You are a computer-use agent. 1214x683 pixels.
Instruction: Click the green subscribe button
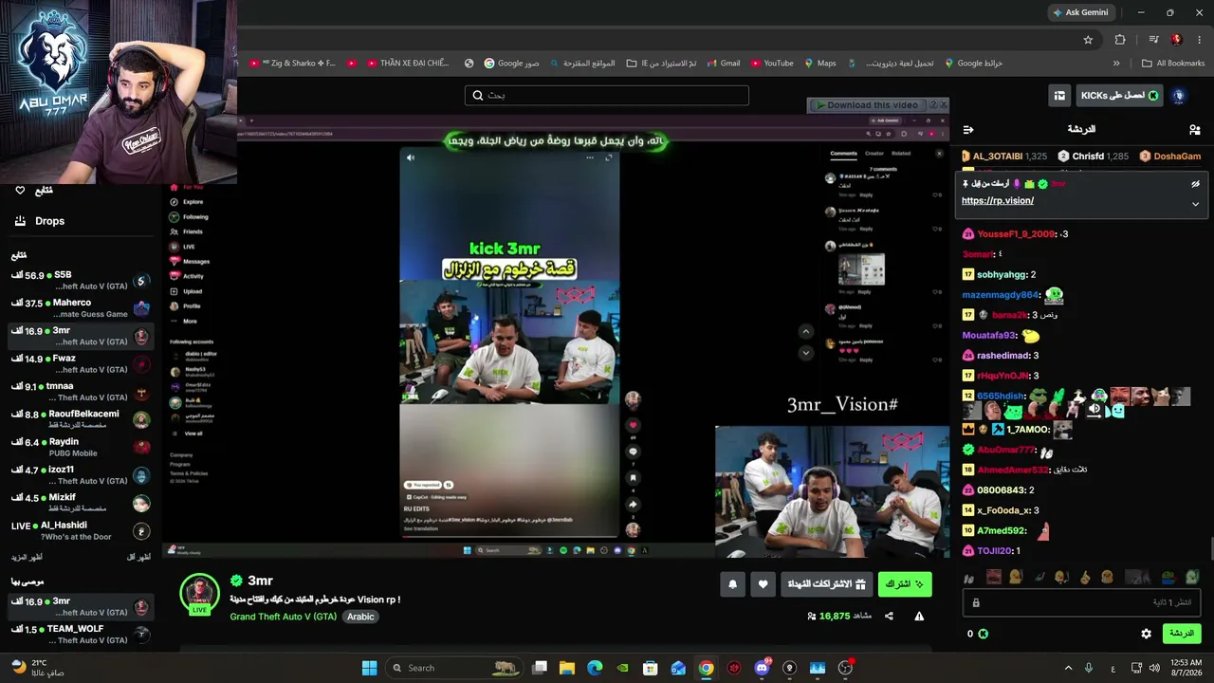(x=905, y=584)
